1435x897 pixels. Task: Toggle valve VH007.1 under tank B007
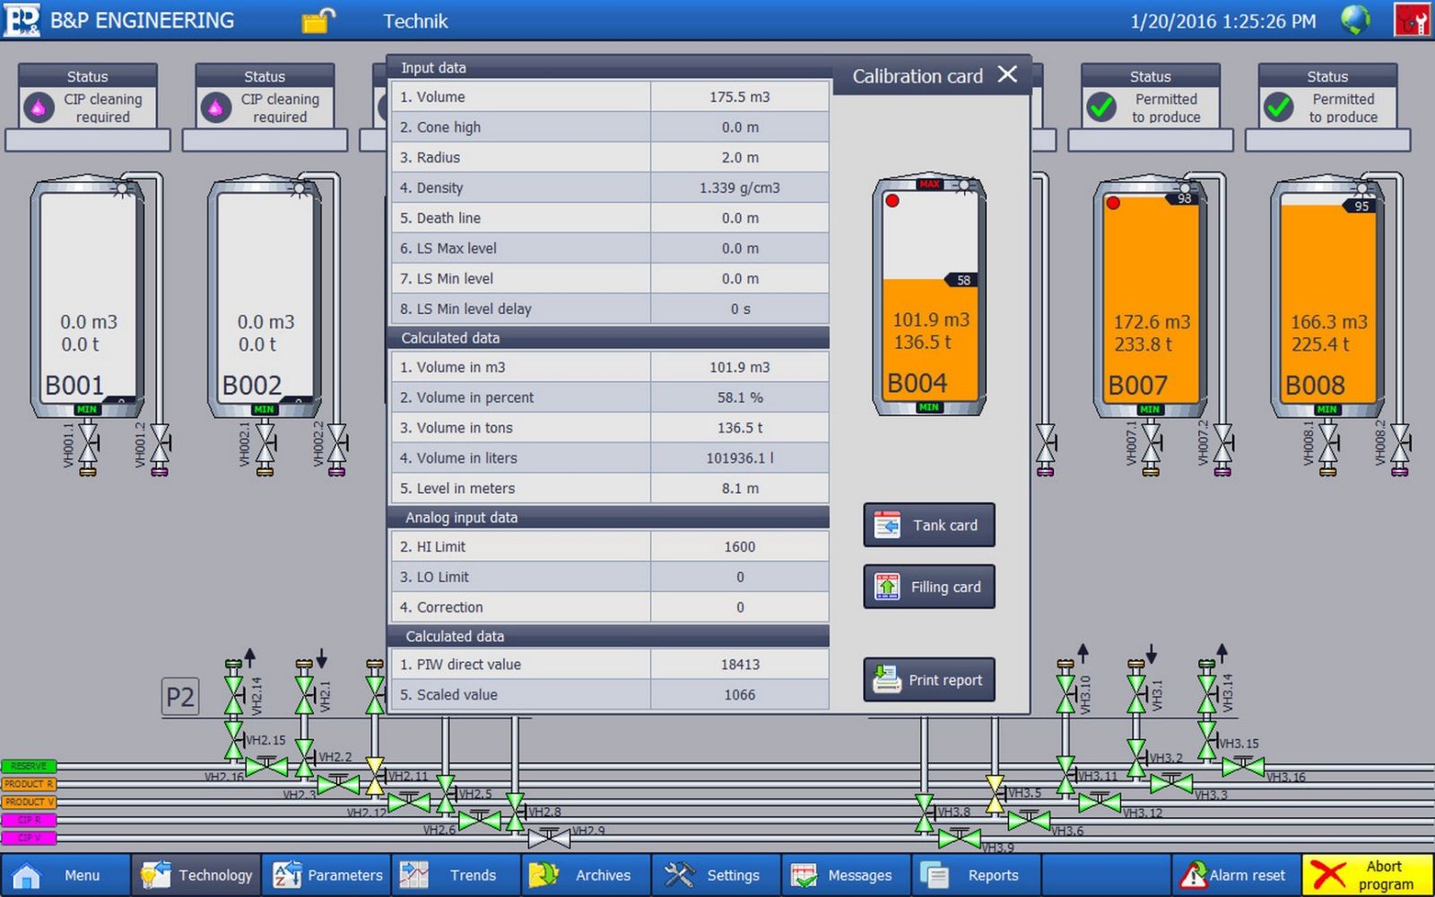tap(1151, 443)
